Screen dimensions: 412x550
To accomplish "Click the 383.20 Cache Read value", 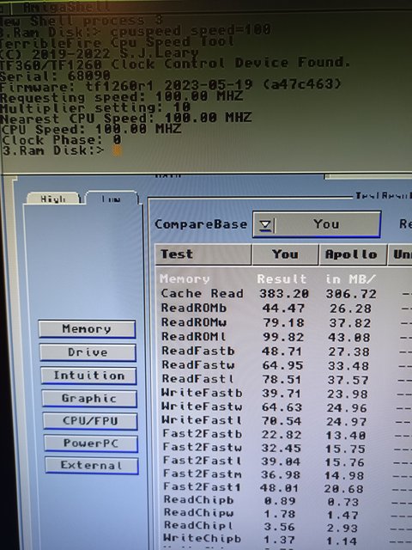I will coord(284,294).
